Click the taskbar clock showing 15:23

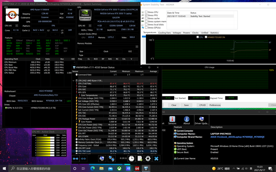tap(259, 168)
